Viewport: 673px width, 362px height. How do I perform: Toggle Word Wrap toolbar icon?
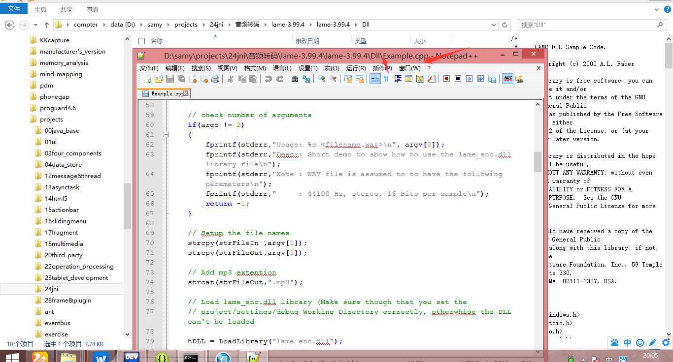click(x=375, y=79)
